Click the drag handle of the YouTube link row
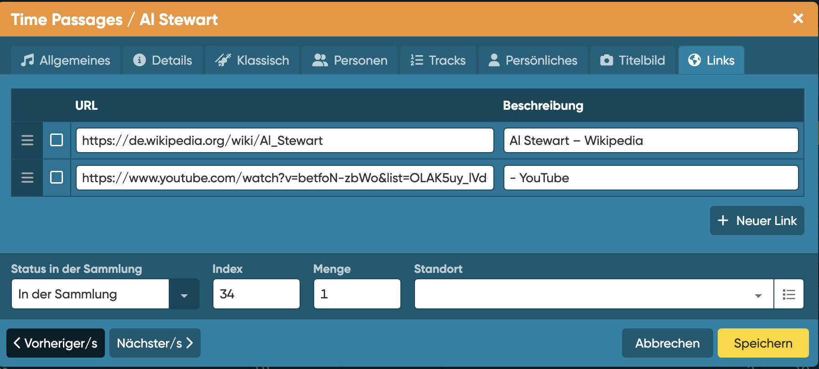This screenshot has width=819, height=369. [27, 178]
